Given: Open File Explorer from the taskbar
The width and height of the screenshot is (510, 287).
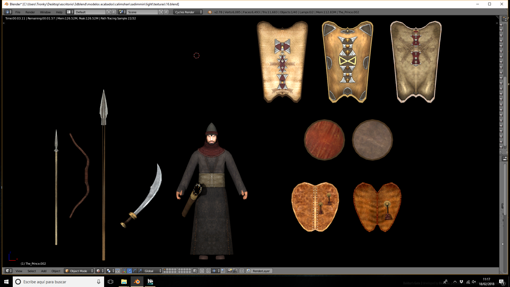Looking at the screenshot, I should pyautogui.click(x=124, y=282).
